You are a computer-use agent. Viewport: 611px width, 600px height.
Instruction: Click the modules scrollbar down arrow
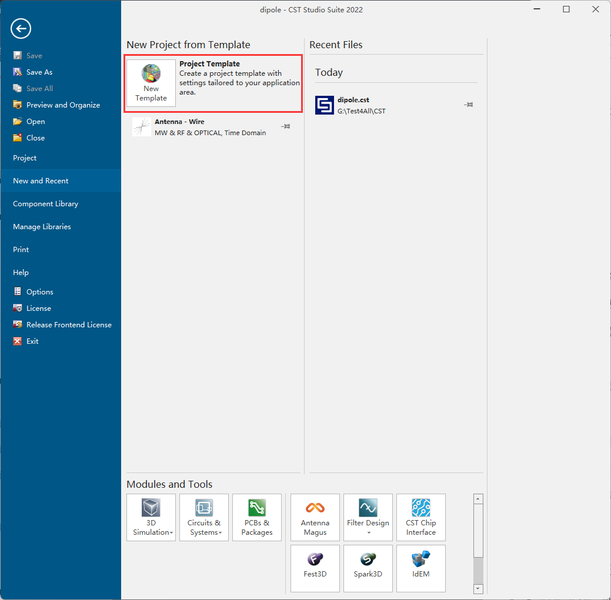point(478,589)
